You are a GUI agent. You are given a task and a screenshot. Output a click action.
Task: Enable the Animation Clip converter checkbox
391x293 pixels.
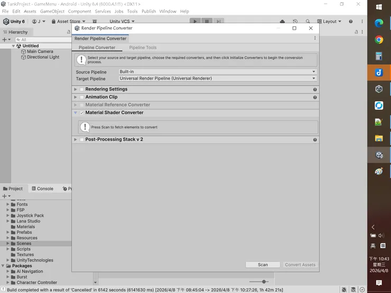point(82,97)
